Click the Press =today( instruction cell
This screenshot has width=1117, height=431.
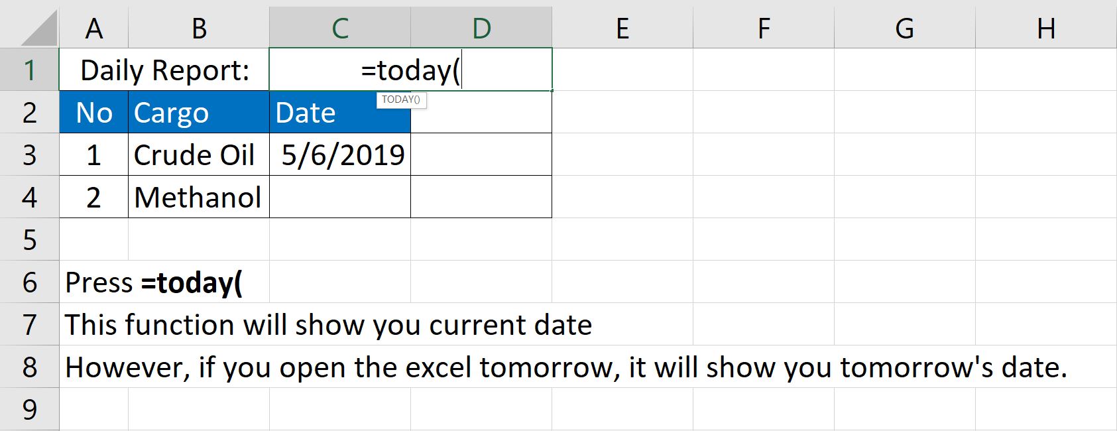point(93,282)
